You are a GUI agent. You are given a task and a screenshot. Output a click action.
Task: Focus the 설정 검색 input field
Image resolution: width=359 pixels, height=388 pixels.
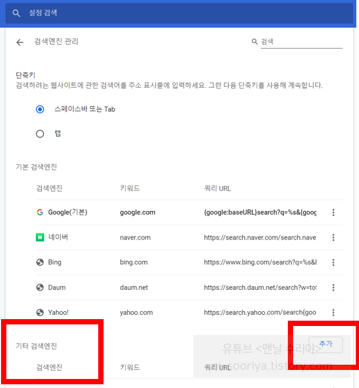(x=179, y=13)
